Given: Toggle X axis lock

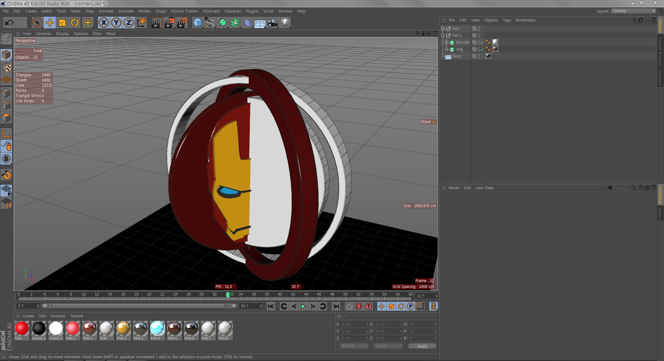Looking at the screenshot, I should [x=103, y=23].
